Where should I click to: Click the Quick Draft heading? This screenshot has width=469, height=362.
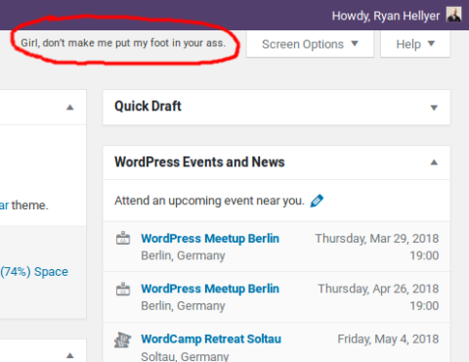(148, 107)
